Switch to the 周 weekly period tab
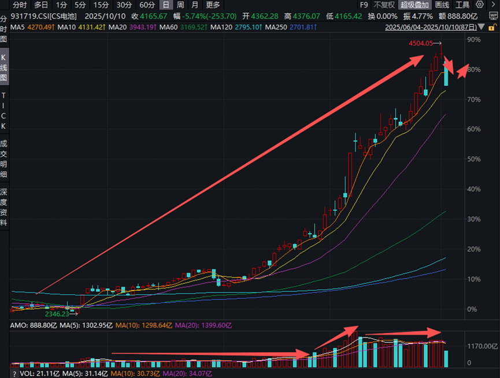This screenshot has width=500, height=378. (180, 5)
